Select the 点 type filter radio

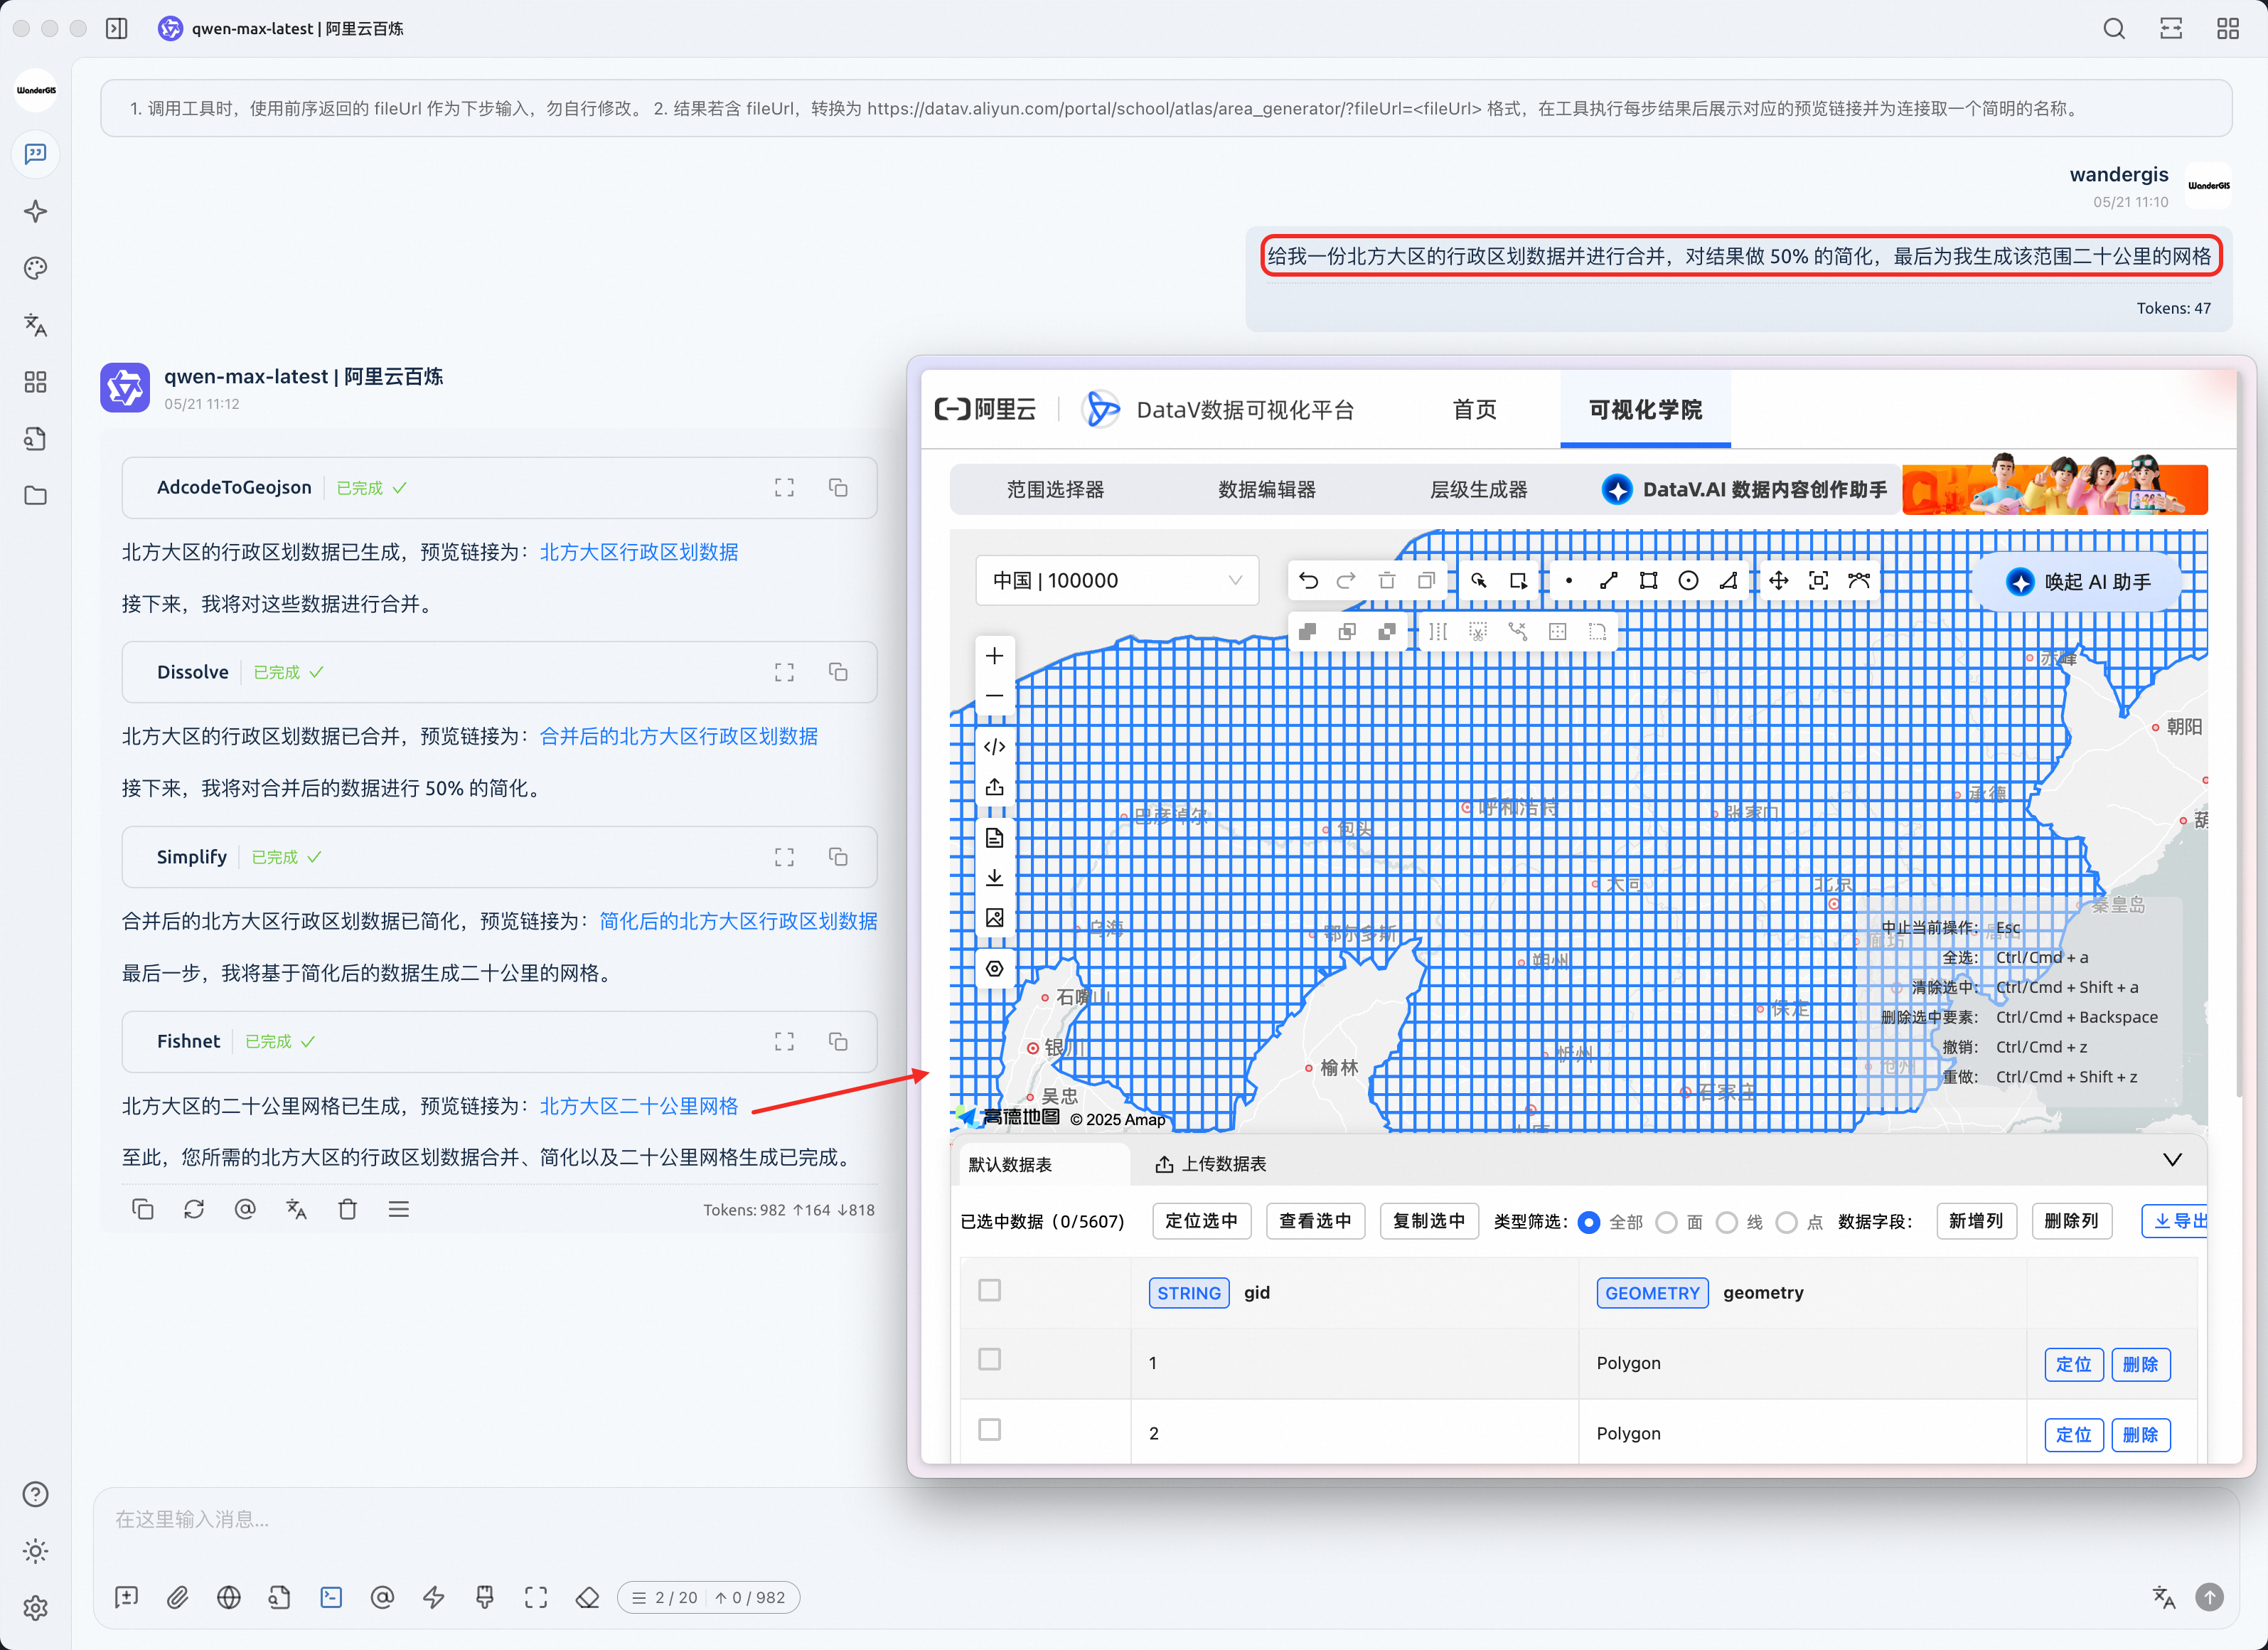pyautogui.click(x=1787, y=1223)
